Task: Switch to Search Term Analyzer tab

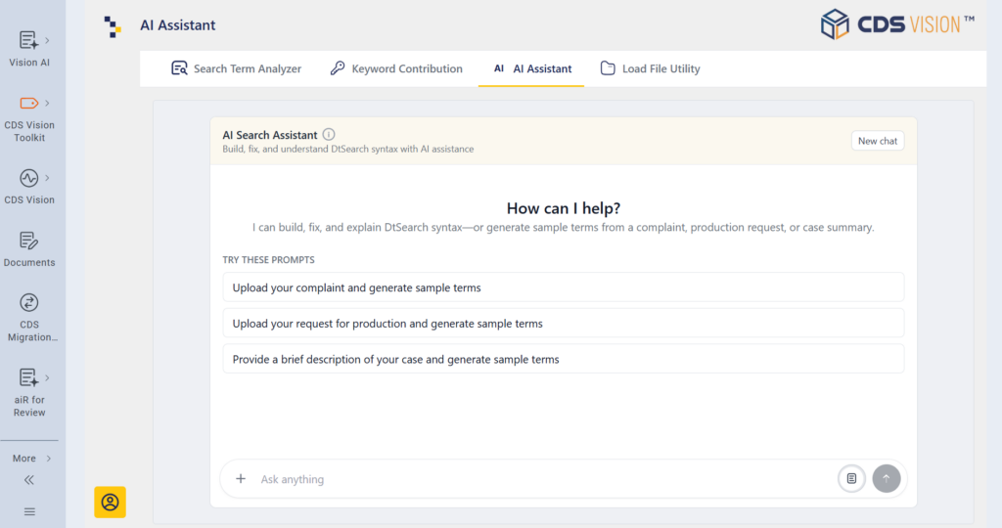Action: pyautogui.click(x=236, y=68)
